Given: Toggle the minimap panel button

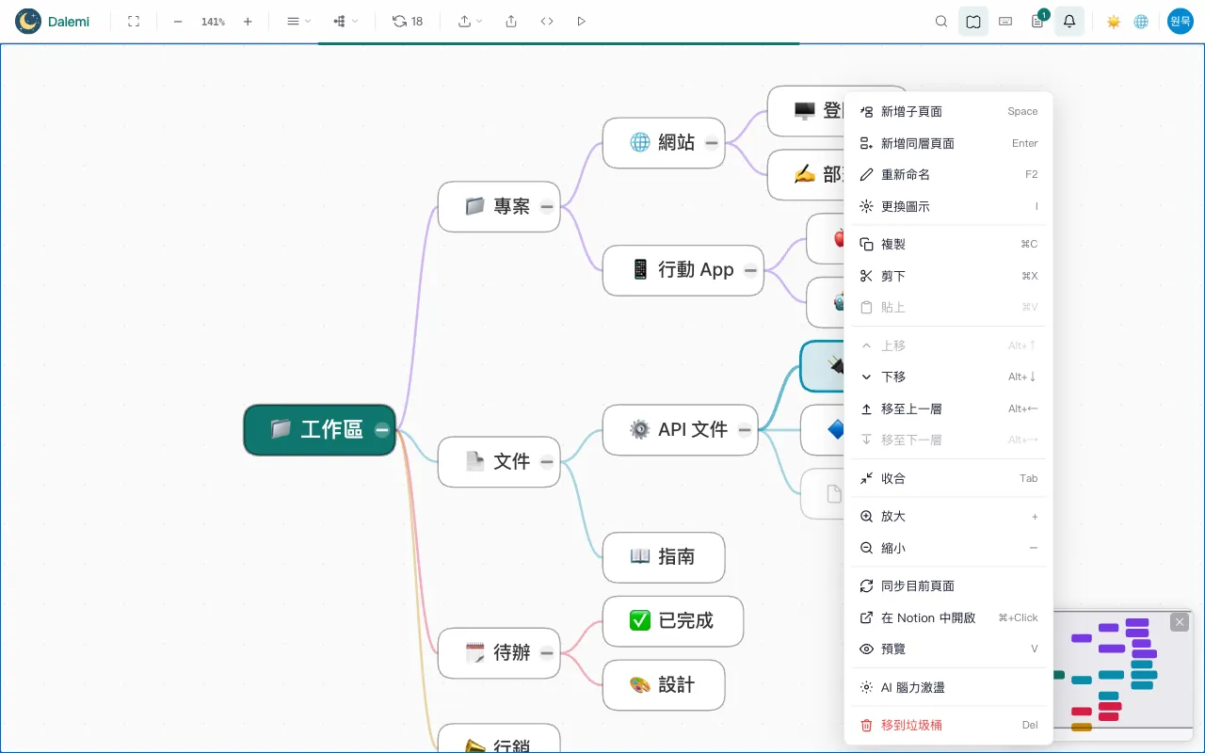Looking at the screenshot, I should 973,21.
